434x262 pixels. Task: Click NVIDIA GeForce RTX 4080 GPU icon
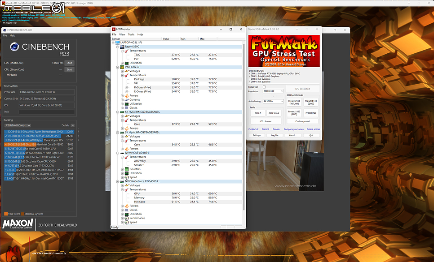[122, 181]
